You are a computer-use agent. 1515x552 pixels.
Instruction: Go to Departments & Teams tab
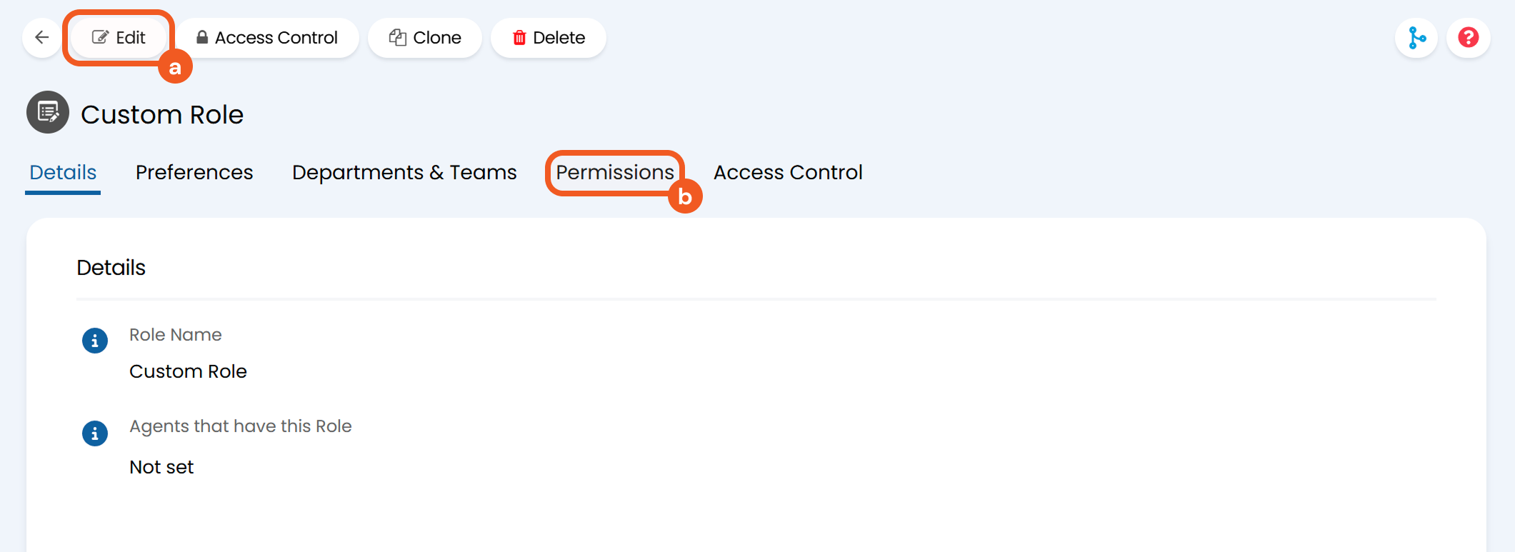point(404,172)
